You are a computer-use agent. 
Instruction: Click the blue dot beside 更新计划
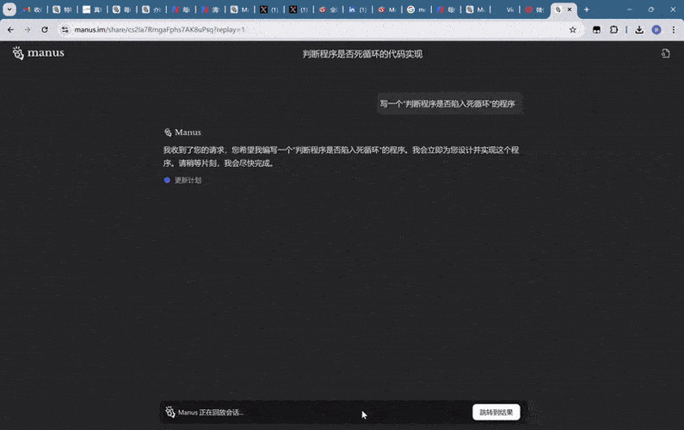point(167,180)
